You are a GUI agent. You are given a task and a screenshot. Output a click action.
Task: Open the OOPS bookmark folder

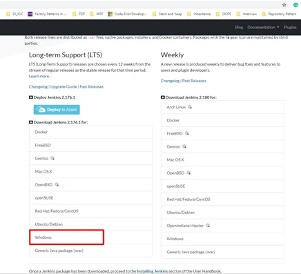224,14
